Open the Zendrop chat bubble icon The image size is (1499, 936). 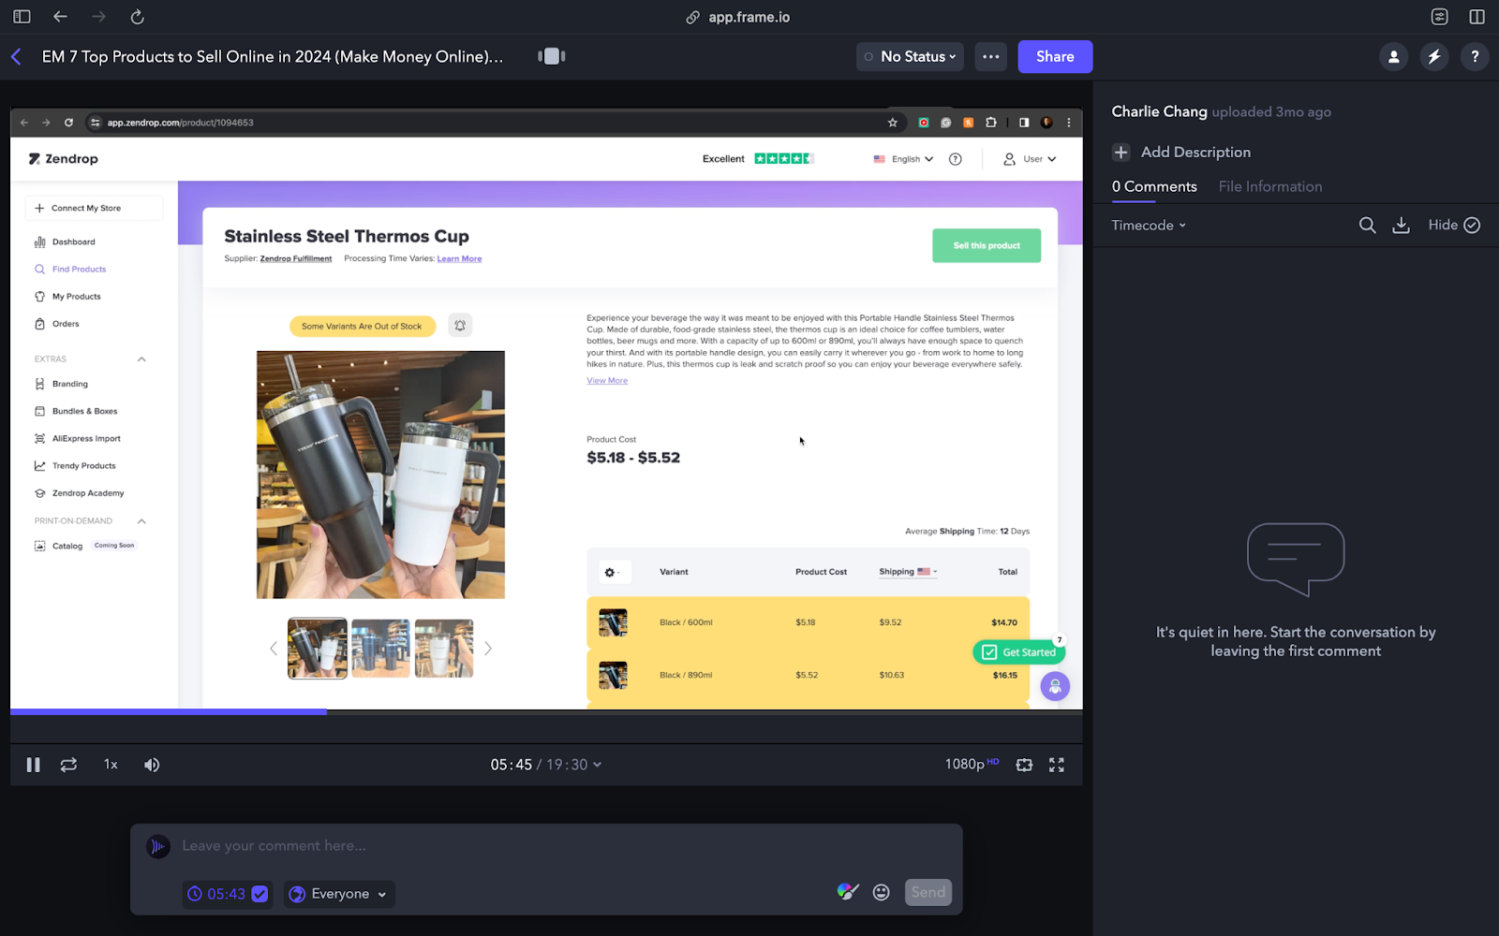[x=1055, y=686]
